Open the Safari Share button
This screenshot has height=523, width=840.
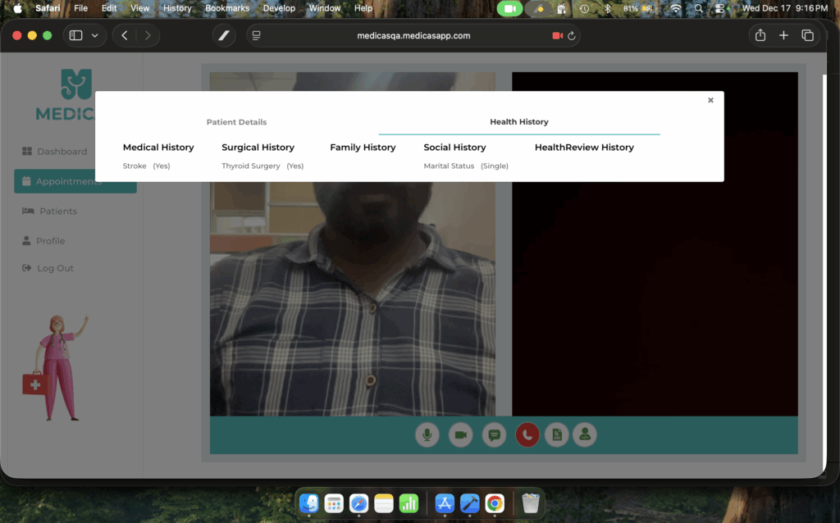(760, 35)
